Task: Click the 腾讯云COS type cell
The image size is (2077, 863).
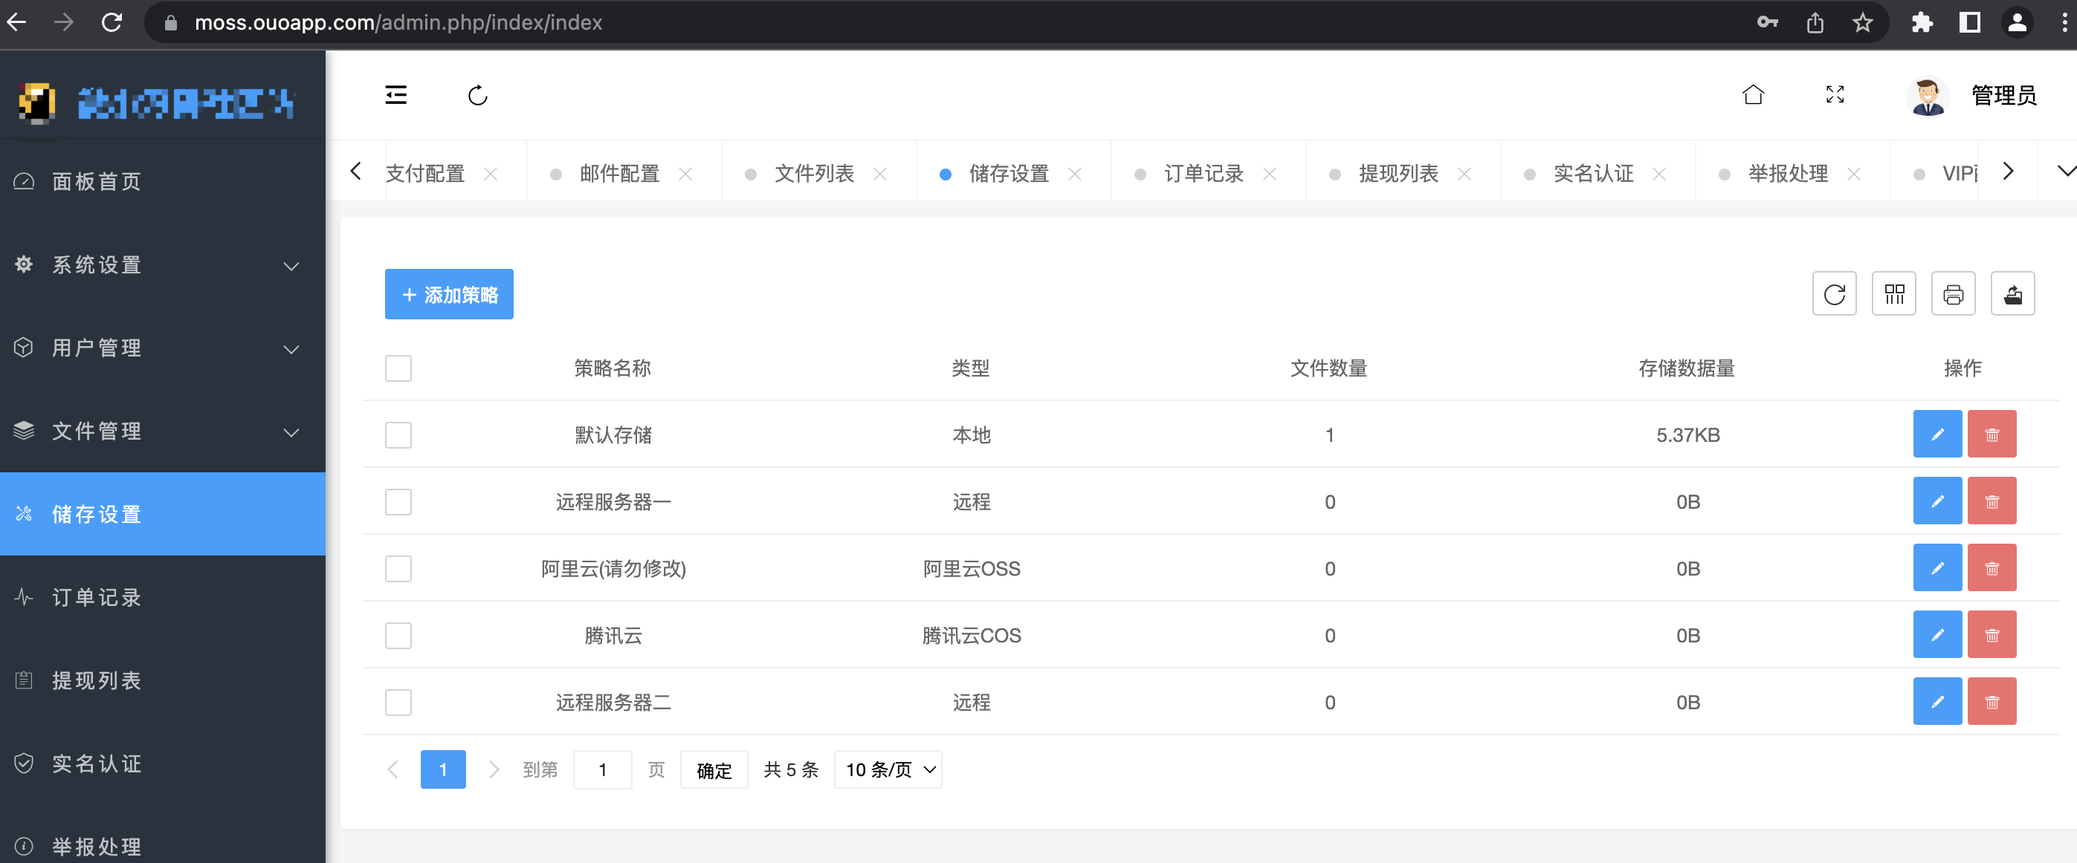Action: pos(972,636)
